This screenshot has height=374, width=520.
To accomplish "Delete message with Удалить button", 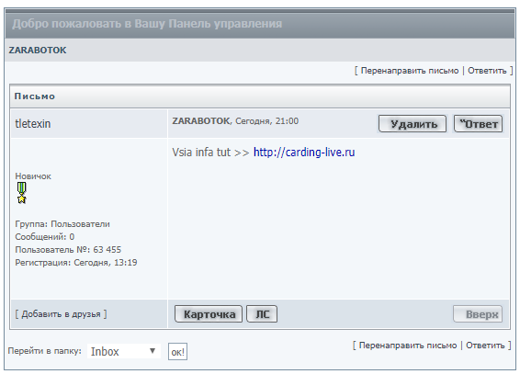I will pos(413,124).
